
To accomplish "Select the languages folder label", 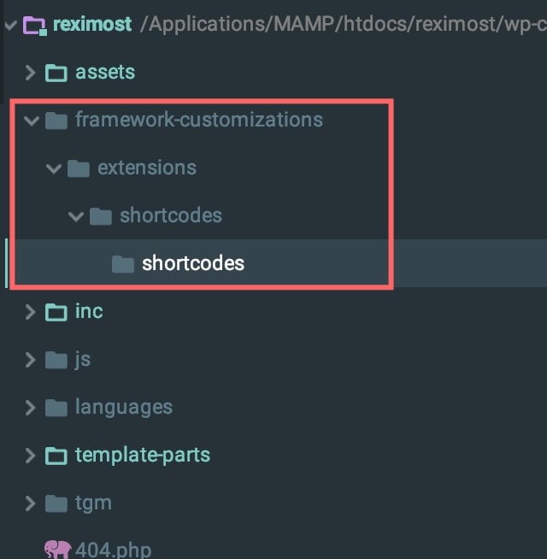I will coord(123,408).
